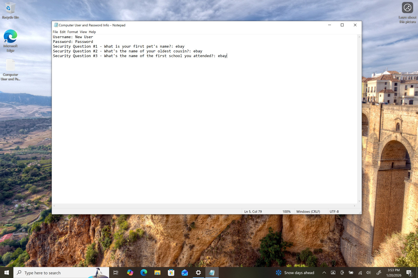Screen dimensions: 418x278
Task: Click the battery icon in system tray
Action: pos(351,273)
